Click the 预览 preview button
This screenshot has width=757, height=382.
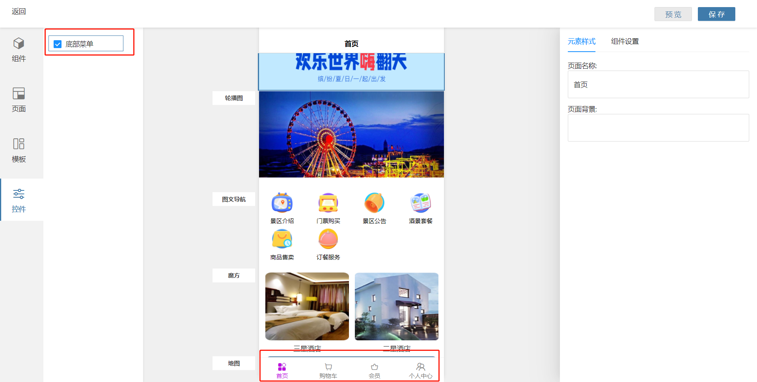(673, 14)
